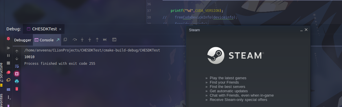The image size is (342, 107).
Task: Click the Resume Program icon
Action: (8, 48)
